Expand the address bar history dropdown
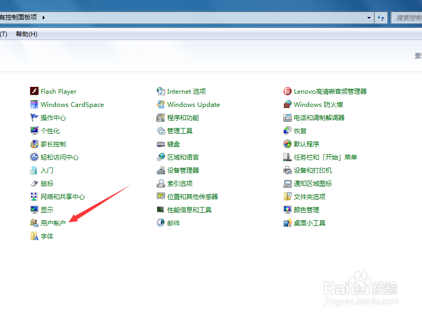Image resolution: width=422 pixels, height=316 pixels. point(369,17)
